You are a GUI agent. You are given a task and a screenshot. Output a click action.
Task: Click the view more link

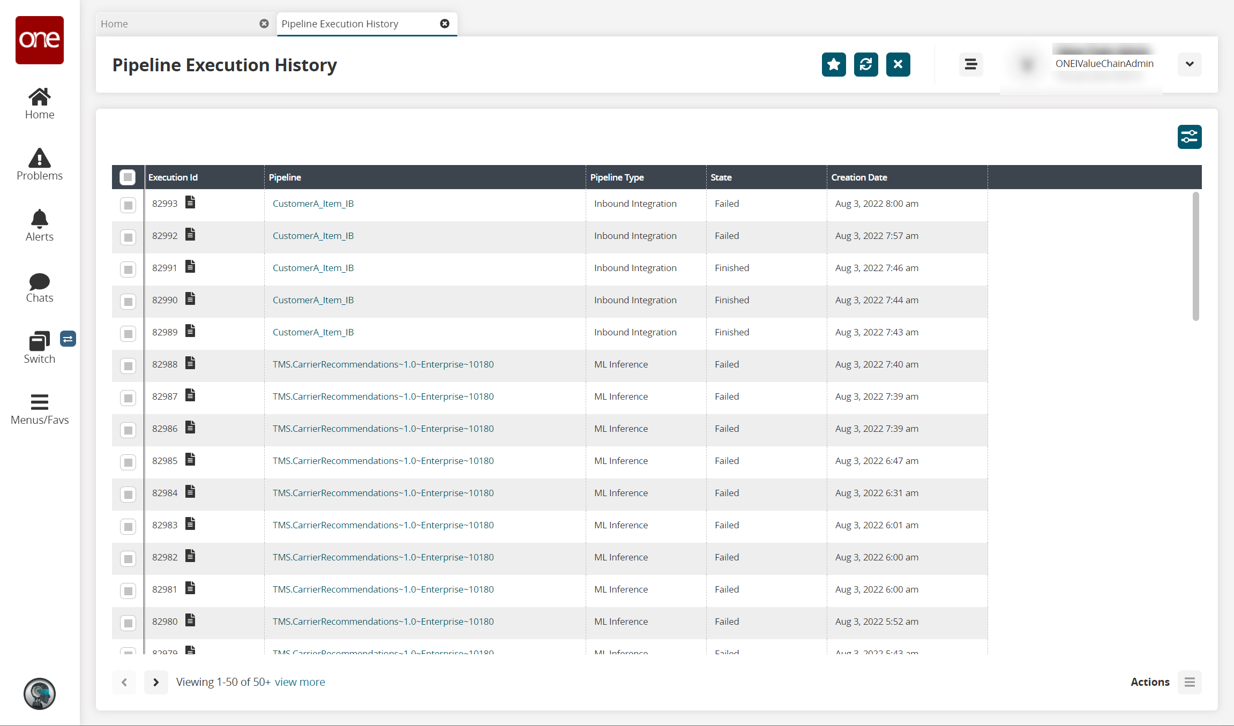tap(300, 682)
